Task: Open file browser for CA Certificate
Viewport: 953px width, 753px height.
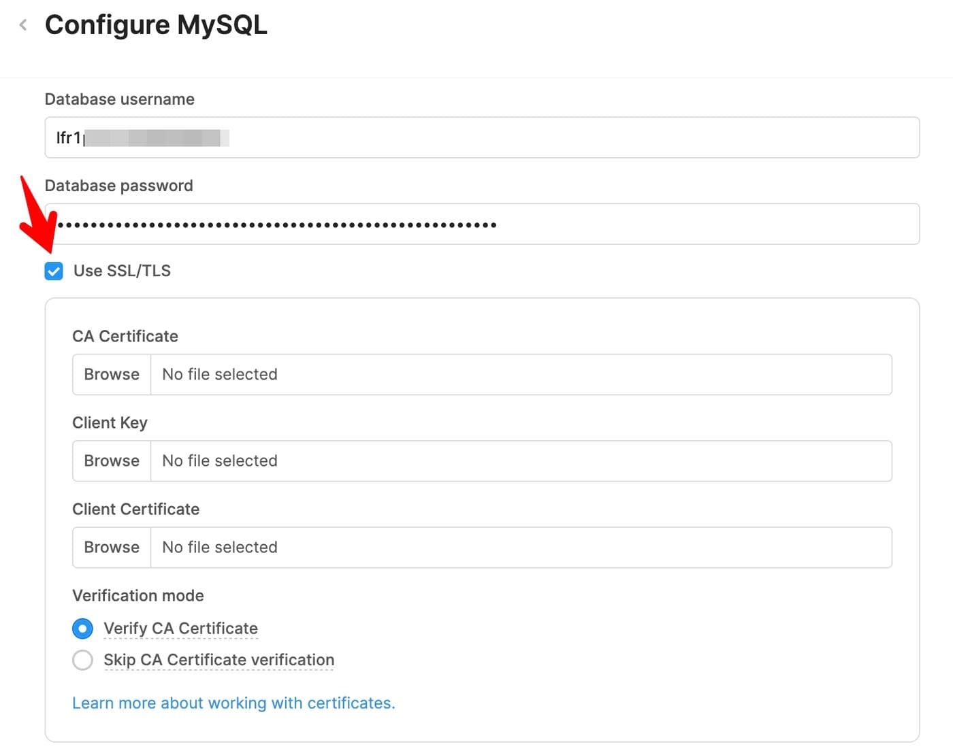Action: (x=111, y=374)
